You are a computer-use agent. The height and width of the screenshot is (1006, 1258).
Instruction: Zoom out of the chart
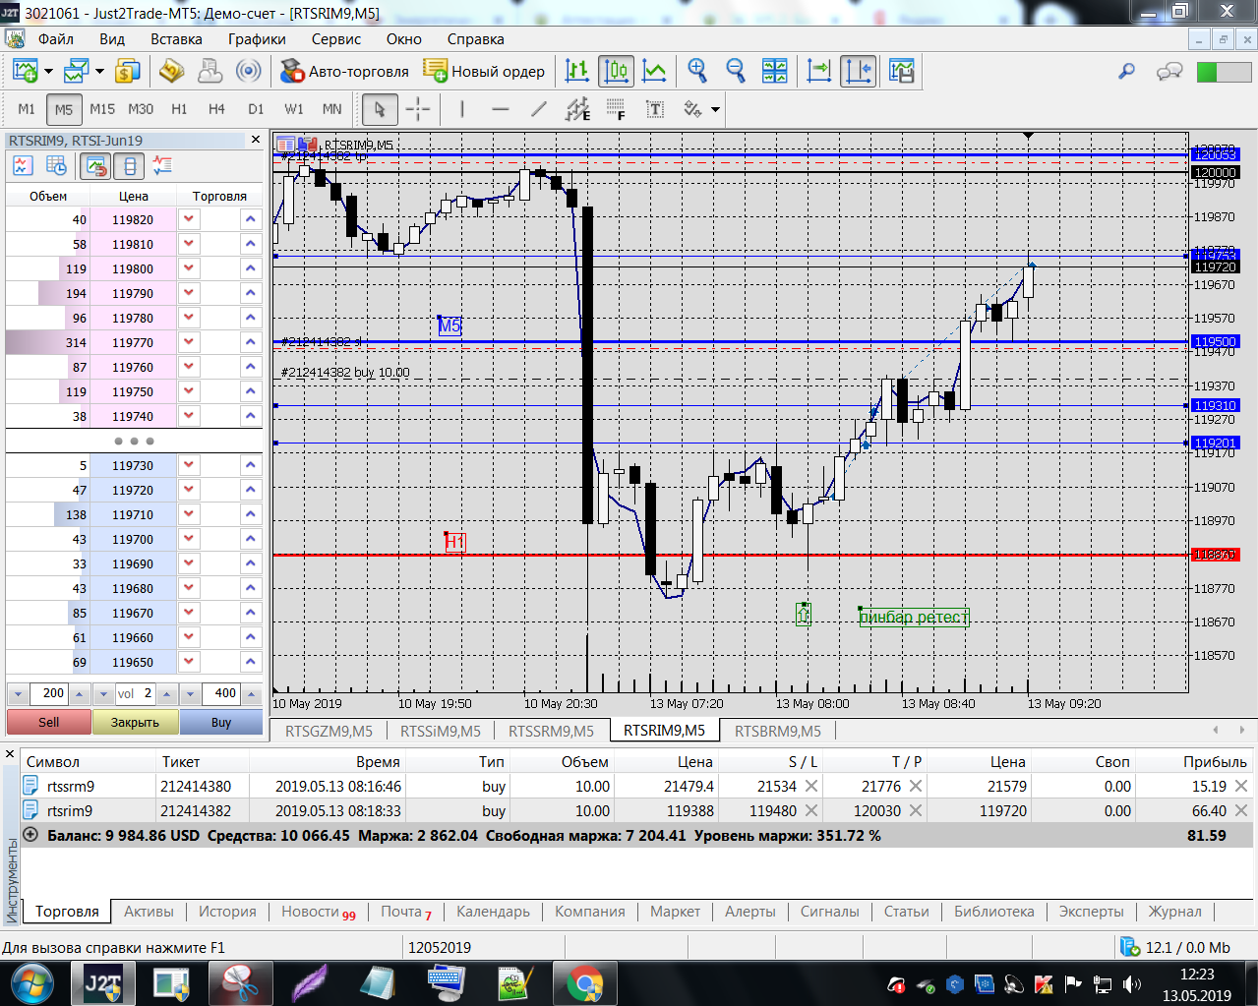click(x=736, y=71)
